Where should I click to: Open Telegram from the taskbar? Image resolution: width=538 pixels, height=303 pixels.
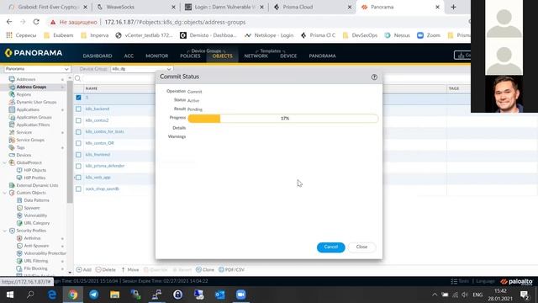(x=93, y=295)
